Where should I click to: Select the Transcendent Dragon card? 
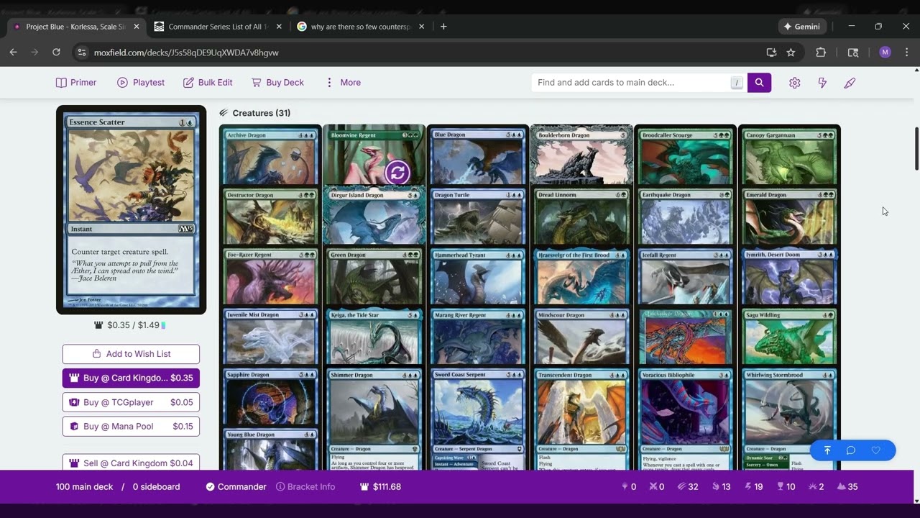[581, 419]
